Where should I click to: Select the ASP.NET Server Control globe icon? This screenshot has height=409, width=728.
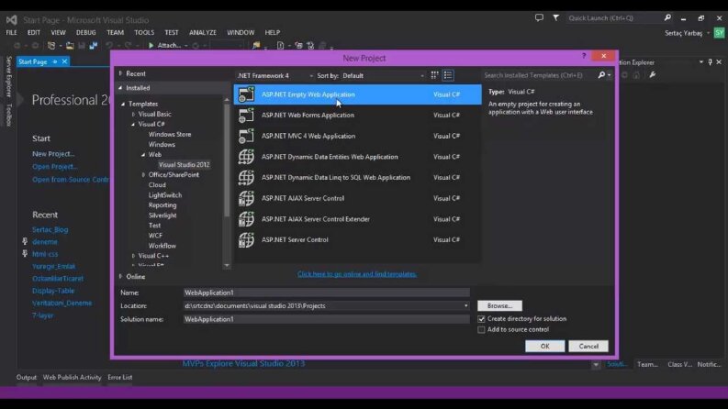246,239
